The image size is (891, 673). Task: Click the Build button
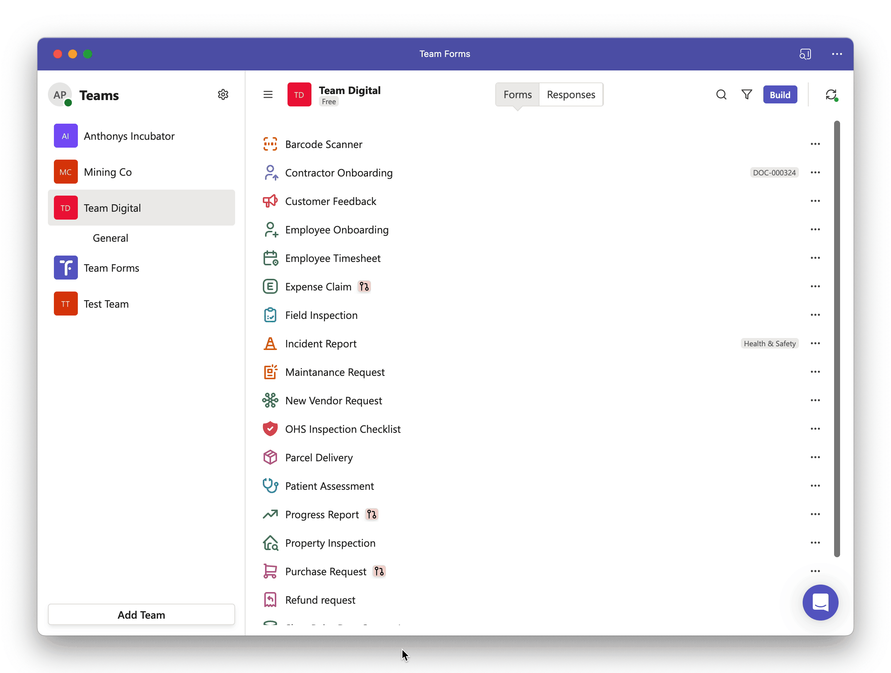point(780,95)
